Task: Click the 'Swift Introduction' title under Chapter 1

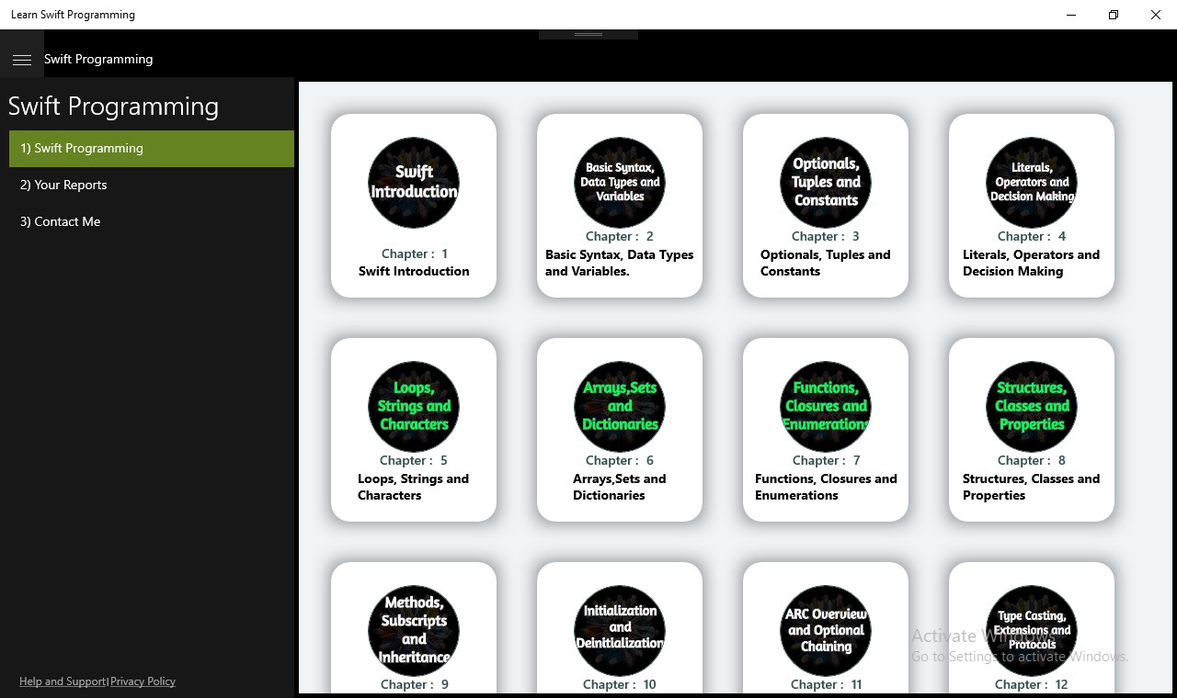Action: 414,271
